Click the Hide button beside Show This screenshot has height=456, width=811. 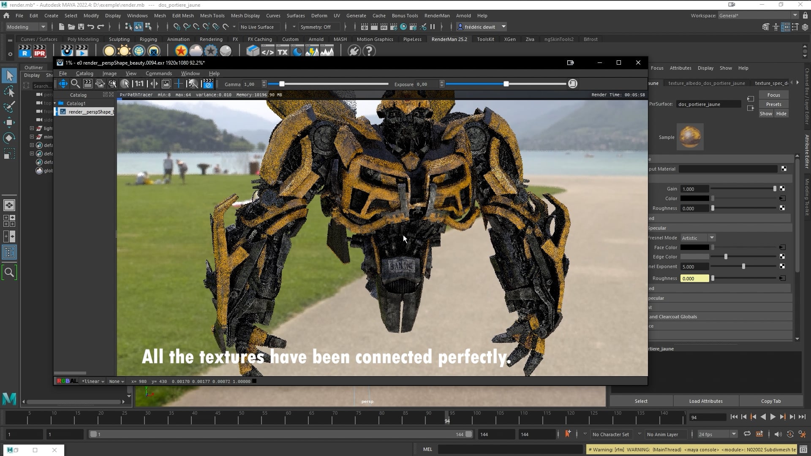point(781,114)
